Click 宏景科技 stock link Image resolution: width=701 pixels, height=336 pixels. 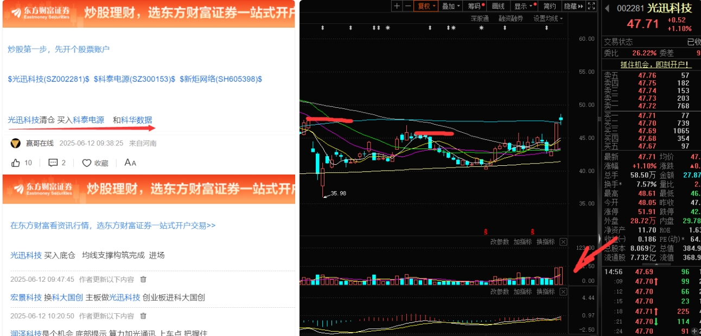click(x=26, y=298)
